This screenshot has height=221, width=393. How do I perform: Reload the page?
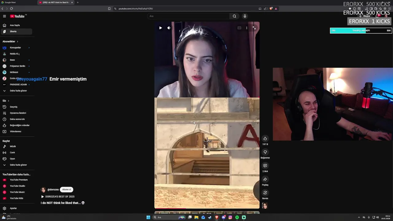pyautogui.click(x=11, y=9)
